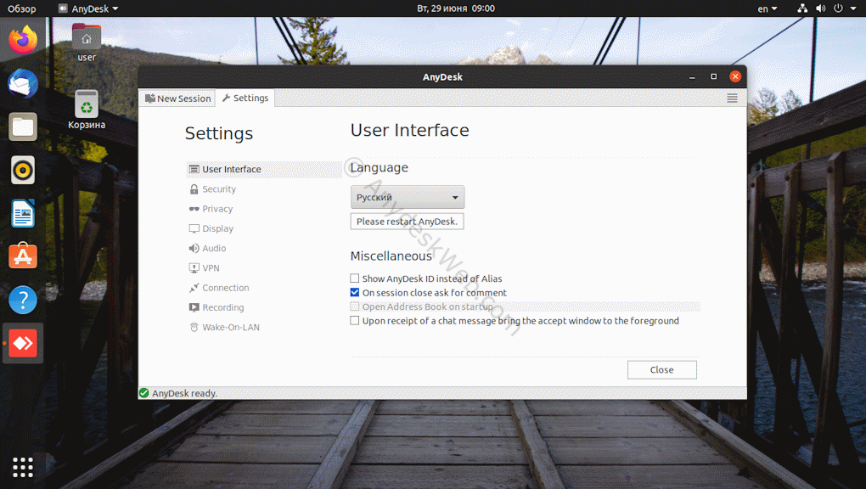Click the power icon in the top bar

(x=838, y=8)
